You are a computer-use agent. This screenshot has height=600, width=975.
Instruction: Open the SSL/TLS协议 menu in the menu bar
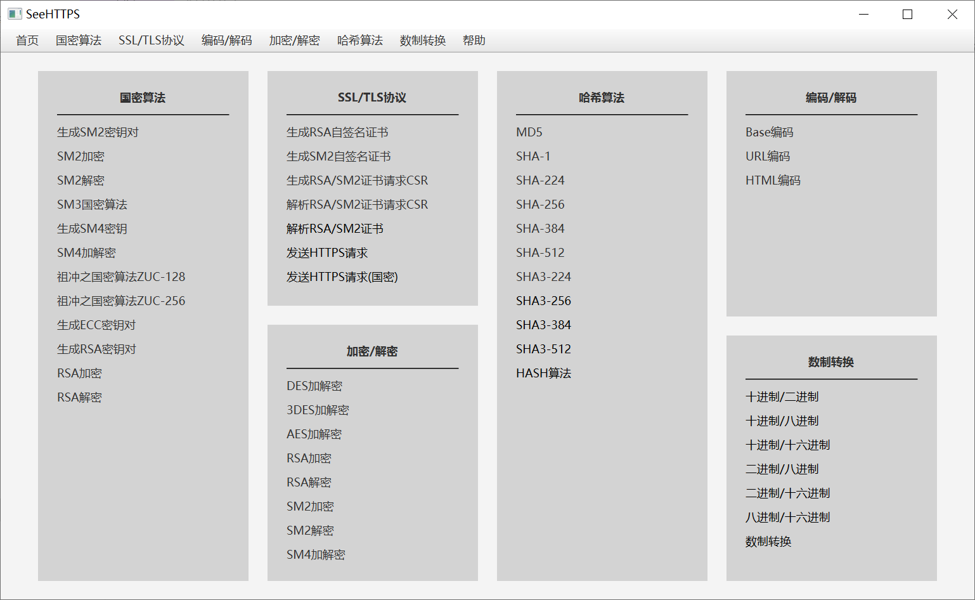tap(151, 41)
